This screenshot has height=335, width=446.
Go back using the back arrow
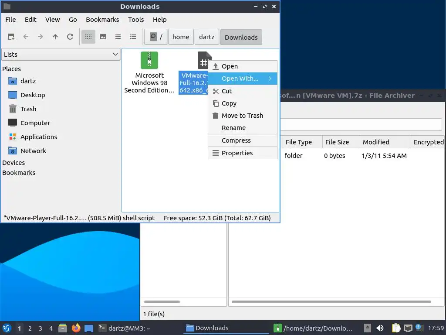point(26,37)
